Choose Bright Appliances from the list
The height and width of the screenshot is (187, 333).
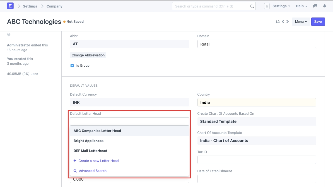pyautogui.click(x=88, y=141)
